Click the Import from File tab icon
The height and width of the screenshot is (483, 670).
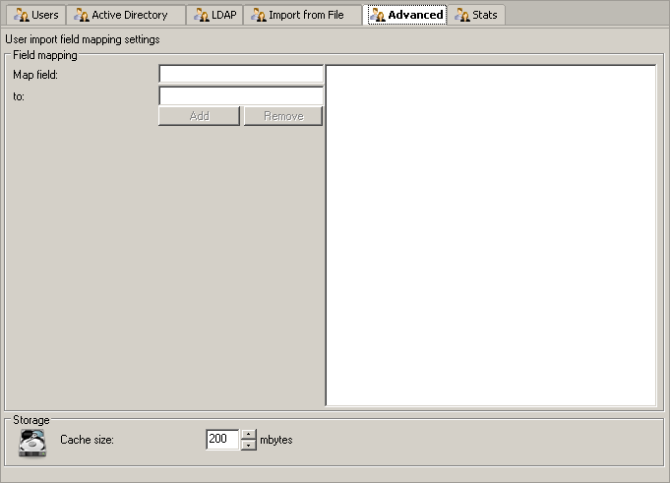pos(259,15)
